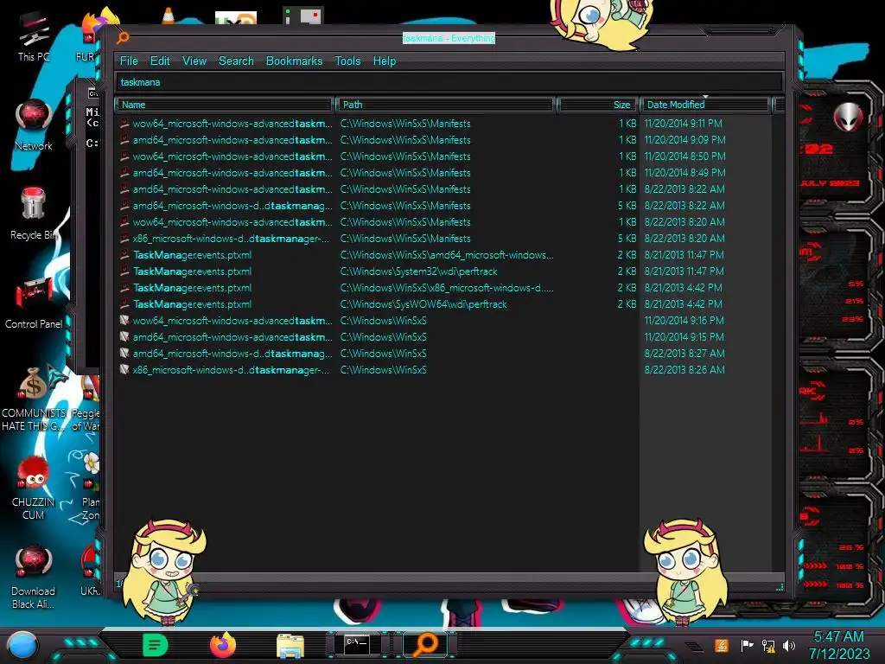Image resolution: width=885 pixels, height=664 pixels.
Task: Open the green chat app on taskbar
Action: [156, 645]
